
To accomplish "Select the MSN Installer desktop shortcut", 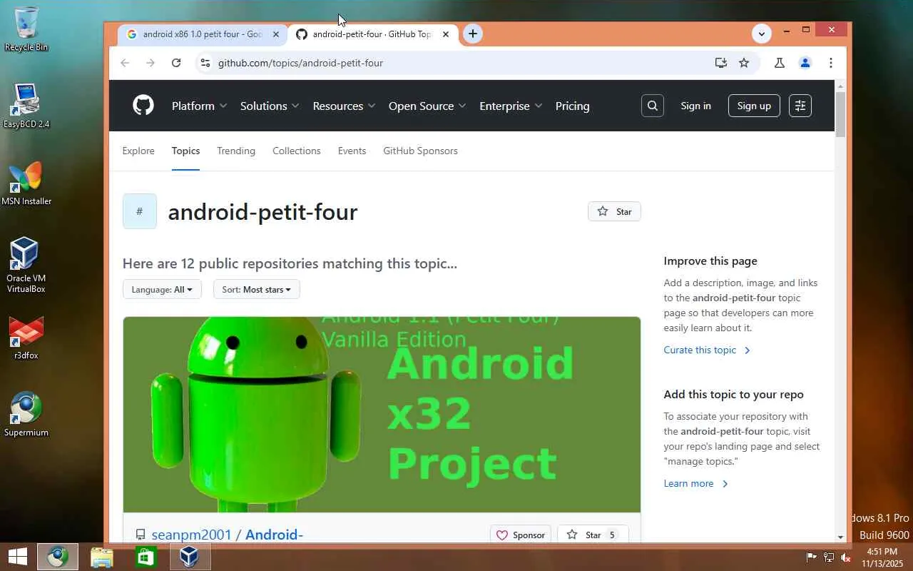I will pyautogui.click(x=26, y=183).
